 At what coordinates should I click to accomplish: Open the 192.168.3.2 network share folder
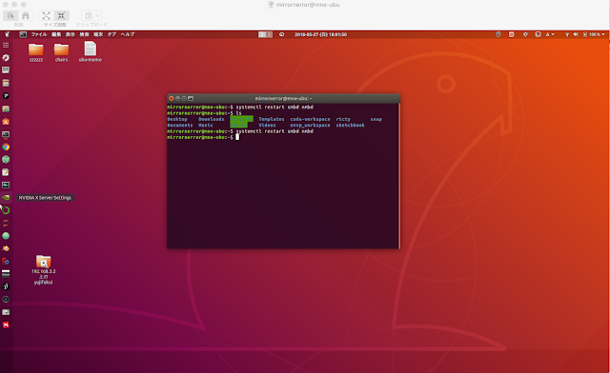pos(43,269)
